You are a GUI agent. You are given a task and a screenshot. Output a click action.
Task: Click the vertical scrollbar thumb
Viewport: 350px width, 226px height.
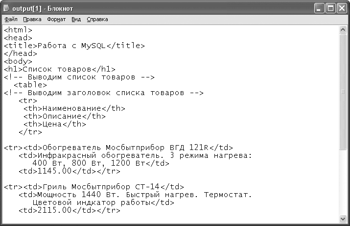tap(343, 92)
